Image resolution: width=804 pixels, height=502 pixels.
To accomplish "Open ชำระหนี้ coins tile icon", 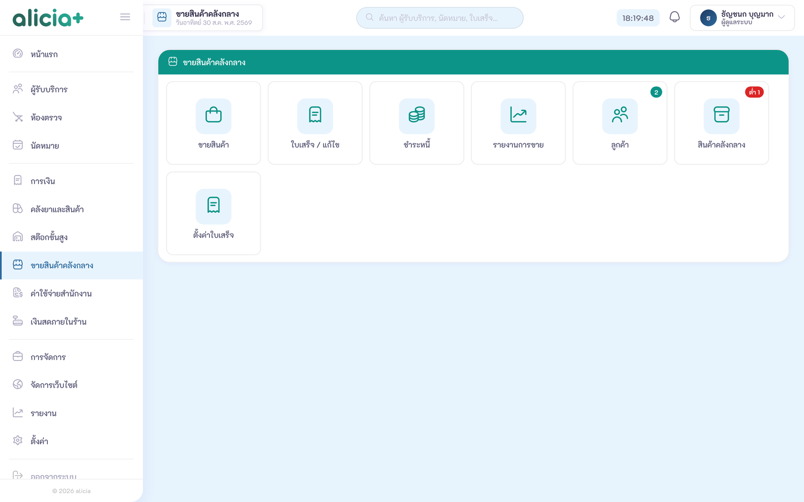I will pos(417,116).
